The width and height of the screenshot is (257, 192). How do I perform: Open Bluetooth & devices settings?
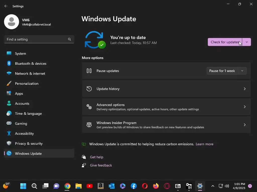click(39, 63)
